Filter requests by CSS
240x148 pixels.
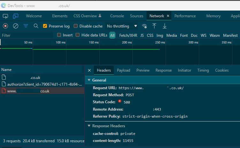click(x=150, y=35)
